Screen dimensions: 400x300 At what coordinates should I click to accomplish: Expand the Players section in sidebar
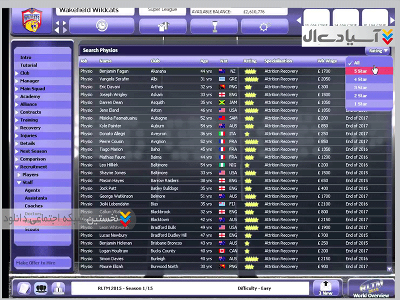click(30, 175)
